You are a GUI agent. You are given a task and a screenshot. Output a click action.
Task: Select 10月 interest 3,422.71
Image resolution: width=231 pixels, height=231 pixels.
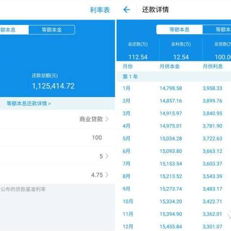(213, 202)
